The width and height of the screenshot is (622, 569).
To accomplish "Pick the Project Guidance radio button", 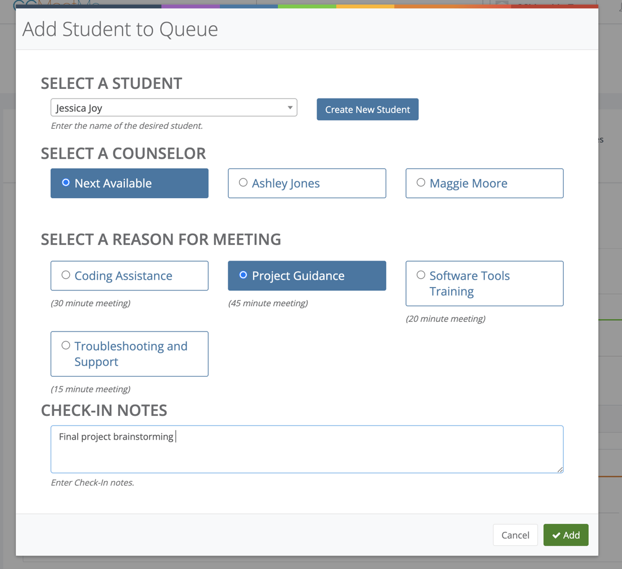I will [x=307, y=275].
